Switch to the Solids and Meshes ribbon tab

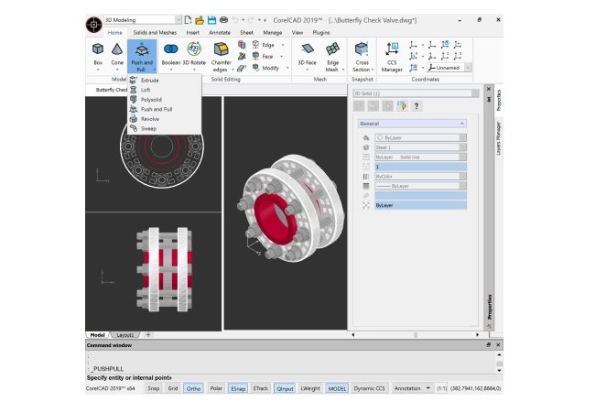155,33
